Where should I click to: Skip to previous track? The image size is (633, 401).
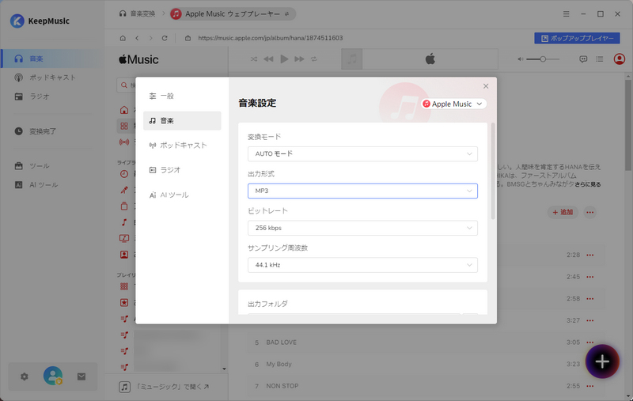tap(268, 59)
